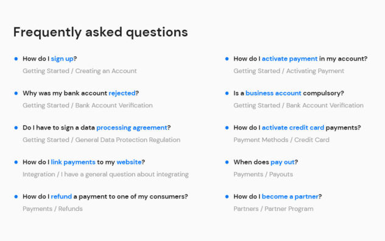Go to Getting Started / Creating an Account
The height and width of the screenshot is (241, 385).
point(80,71)
